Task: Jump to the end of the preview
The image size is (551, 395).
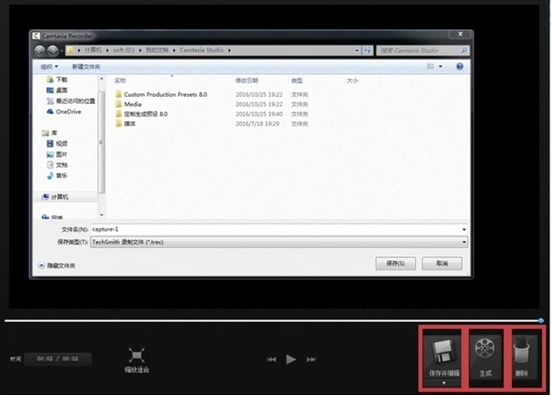Action: (311, 359)
